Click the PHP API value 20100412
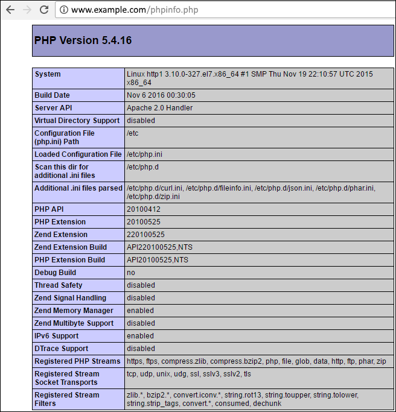This screenshot has height=412, width=396. point(144,209)
